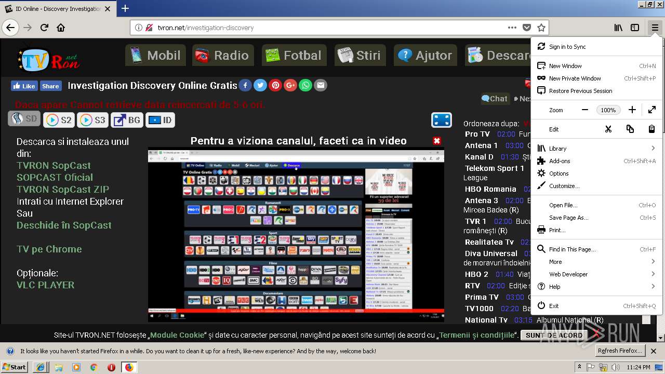Image resolution: width=665 pixels, height=374 pixels.
Task: Show site information icon in address bar
Action: tap(138, 28)
